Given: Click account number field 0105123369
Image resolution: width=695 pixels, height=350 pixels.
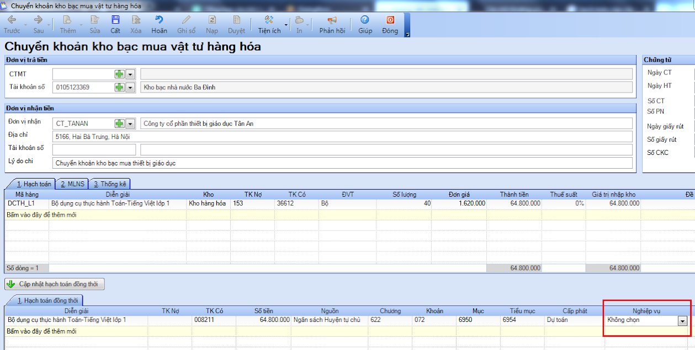Looking at the screenshot, I should point(83,87).
